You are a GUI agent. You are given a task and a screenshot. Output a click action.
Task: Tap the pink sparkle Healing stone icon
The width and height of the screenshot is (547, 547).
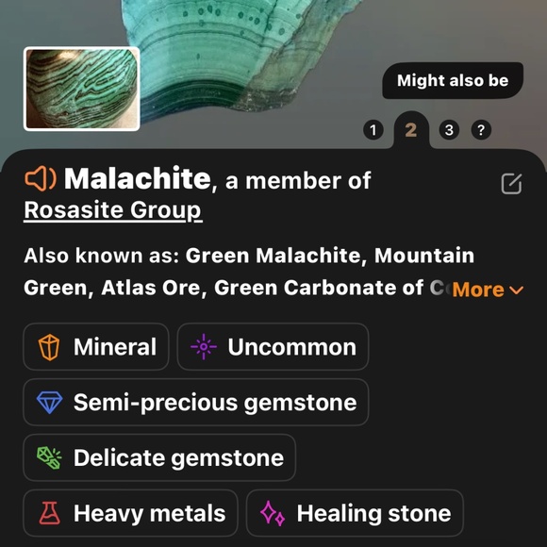click(273, 513)
